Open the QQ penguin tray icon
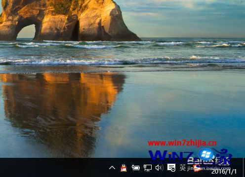 (123, 168)
